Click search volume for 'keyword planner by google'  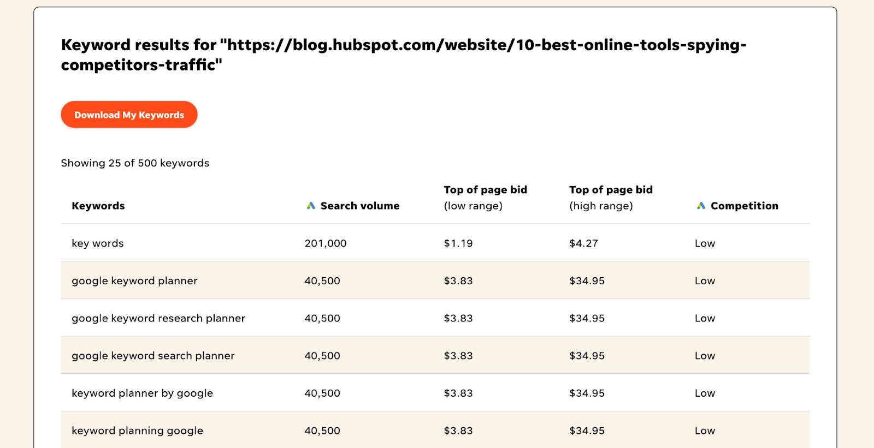[x=322, y=393]
